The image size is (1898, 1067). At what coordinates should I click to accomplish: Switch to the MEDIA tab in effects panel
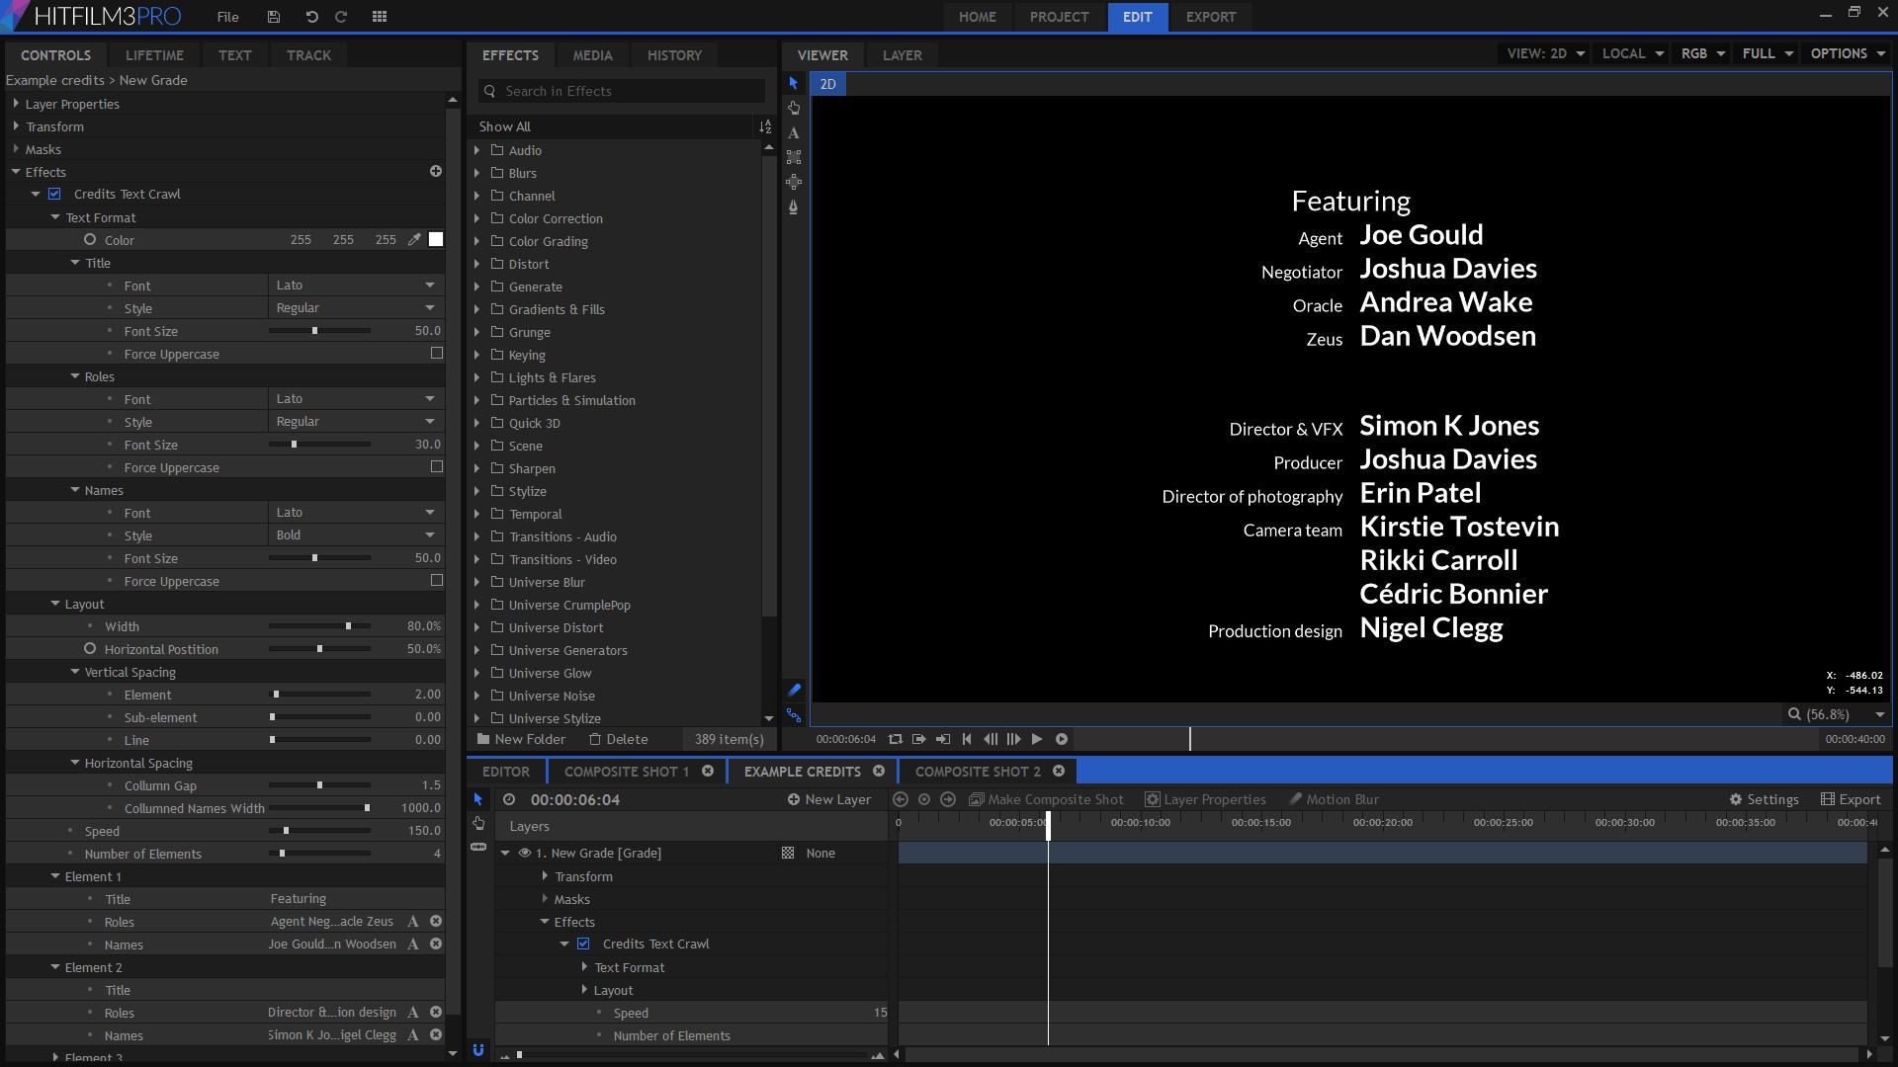click(x=592, y=54)
